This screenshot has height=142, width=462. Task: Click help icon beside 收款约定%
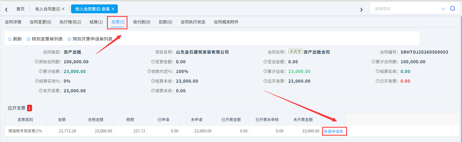pyautogui.click(x=149, y=72)
